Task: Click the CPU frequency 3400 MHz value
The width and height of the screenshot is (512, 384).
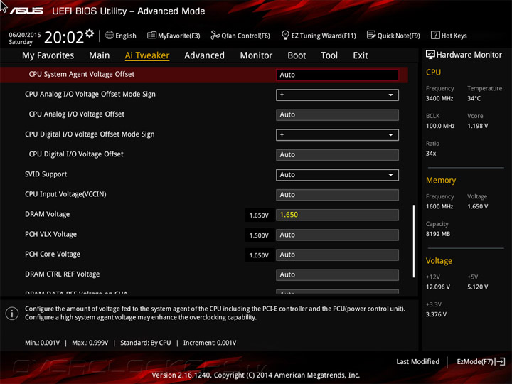Action: pyautogui.click(x=439, y=98)
